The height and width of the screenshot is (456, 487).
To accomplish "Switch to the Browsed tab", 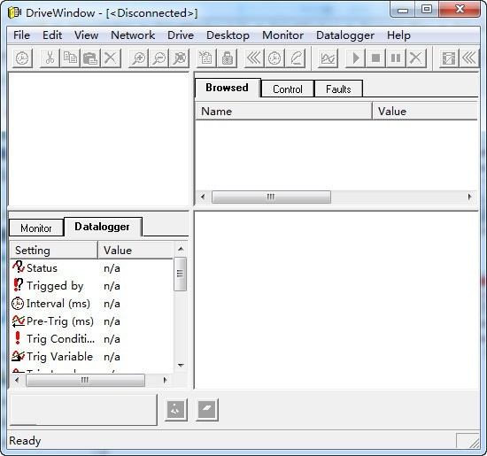I will coord(228,88).
